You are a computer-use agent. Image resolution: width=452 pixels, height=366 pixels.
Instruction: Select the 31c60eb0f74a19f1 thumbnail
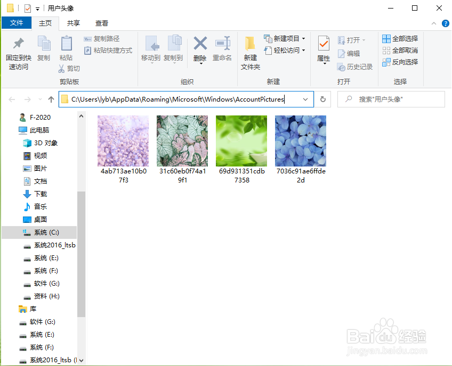click(x=182, y=141)
